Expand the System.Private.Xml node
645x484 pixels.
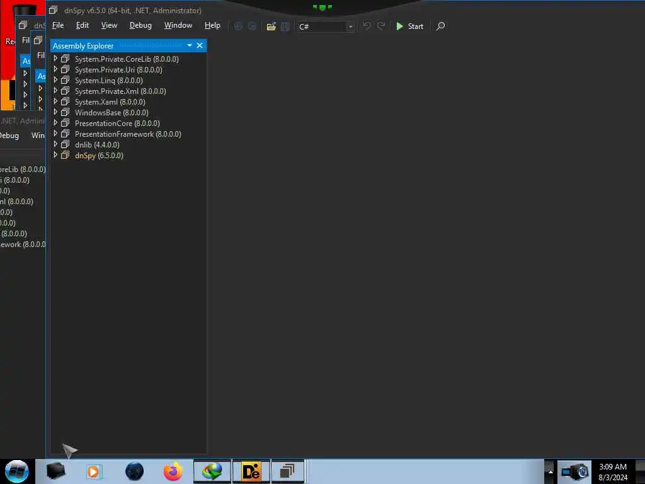55,91
